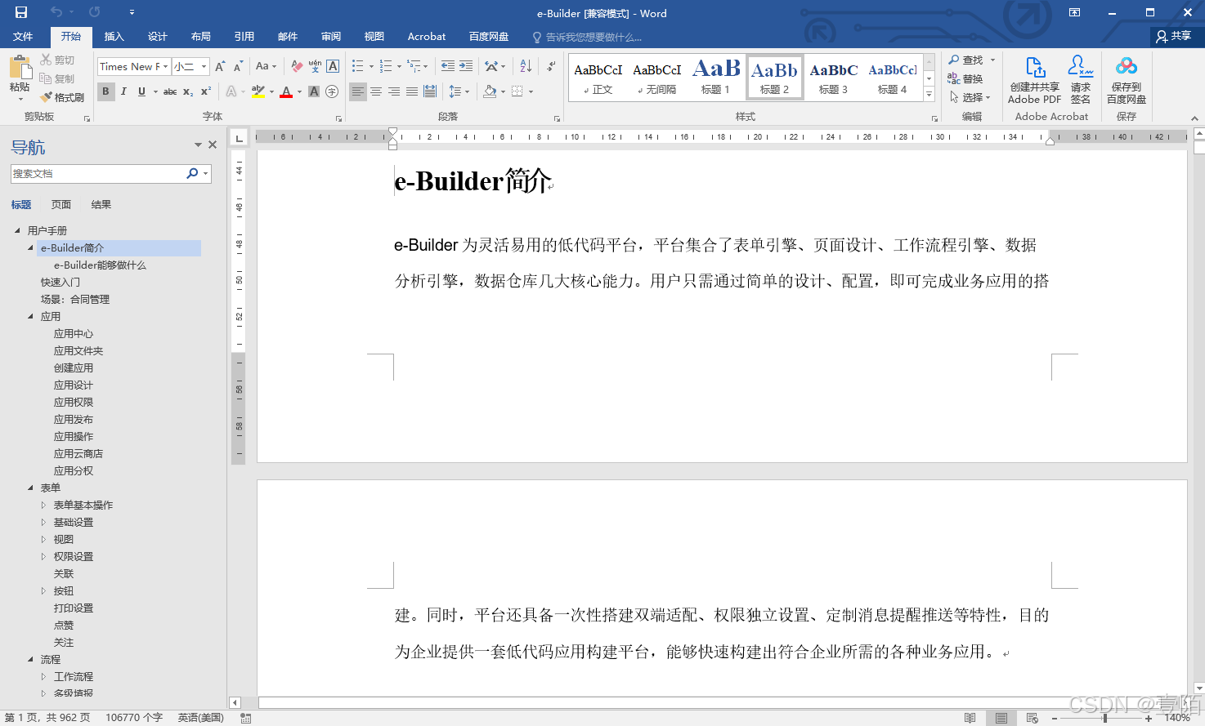The height and width of the screenshot is (726, 1205).
Task: Collapse the 用户手册 root heading
Action: (18, 230)
